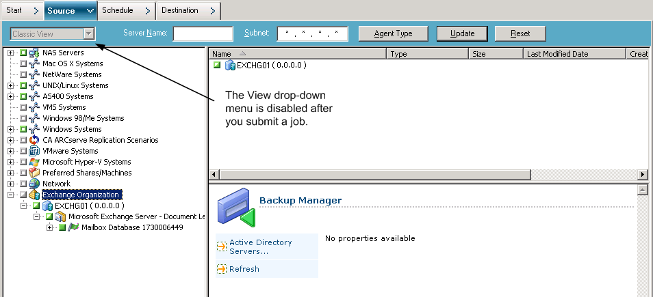Image resolution: width=653 pixels, height=297 pixels.
Task: Click the Microsoft Hyper-V Systems icon
Action: [x=34, y=162]
